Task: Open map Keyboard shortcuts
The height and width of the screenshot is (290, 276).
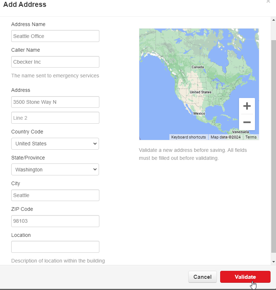Action: 188,137
